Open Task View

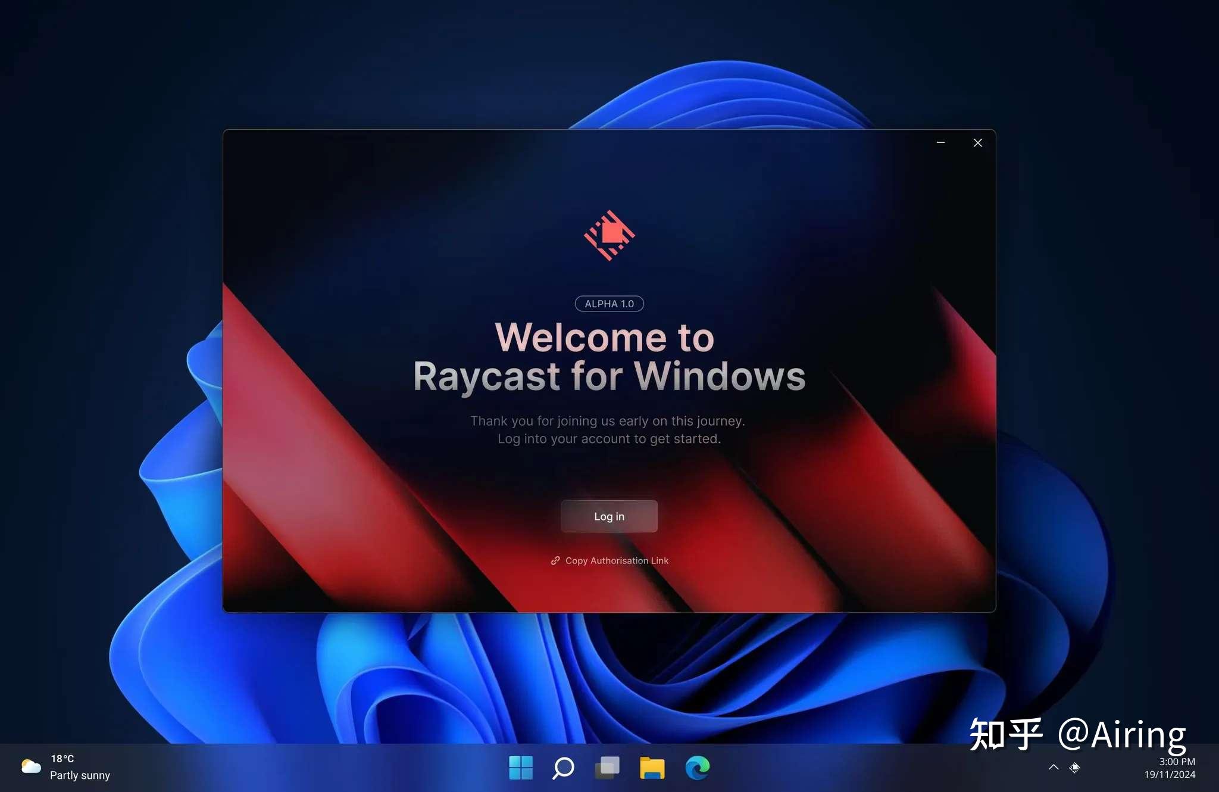(x=607, y=768)
